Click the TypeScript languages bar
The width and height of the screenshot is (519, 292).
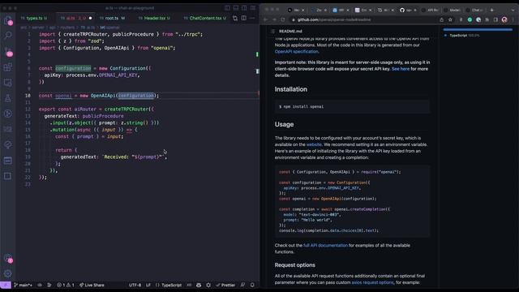pyautogui.click(x=478, y=29)
